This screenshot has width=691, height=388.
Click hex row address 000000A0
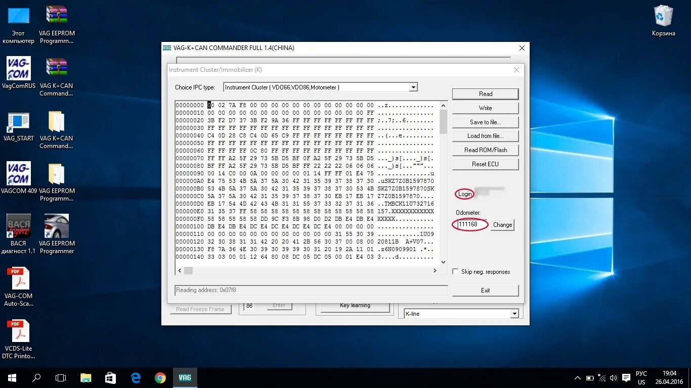pos(190,181)
